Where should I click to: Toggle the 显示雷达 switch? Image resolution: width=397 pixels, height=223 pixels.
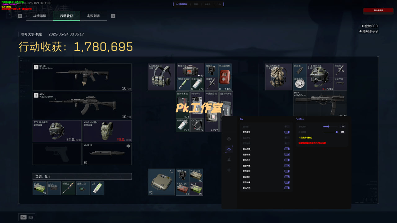[x=287, y=132]
